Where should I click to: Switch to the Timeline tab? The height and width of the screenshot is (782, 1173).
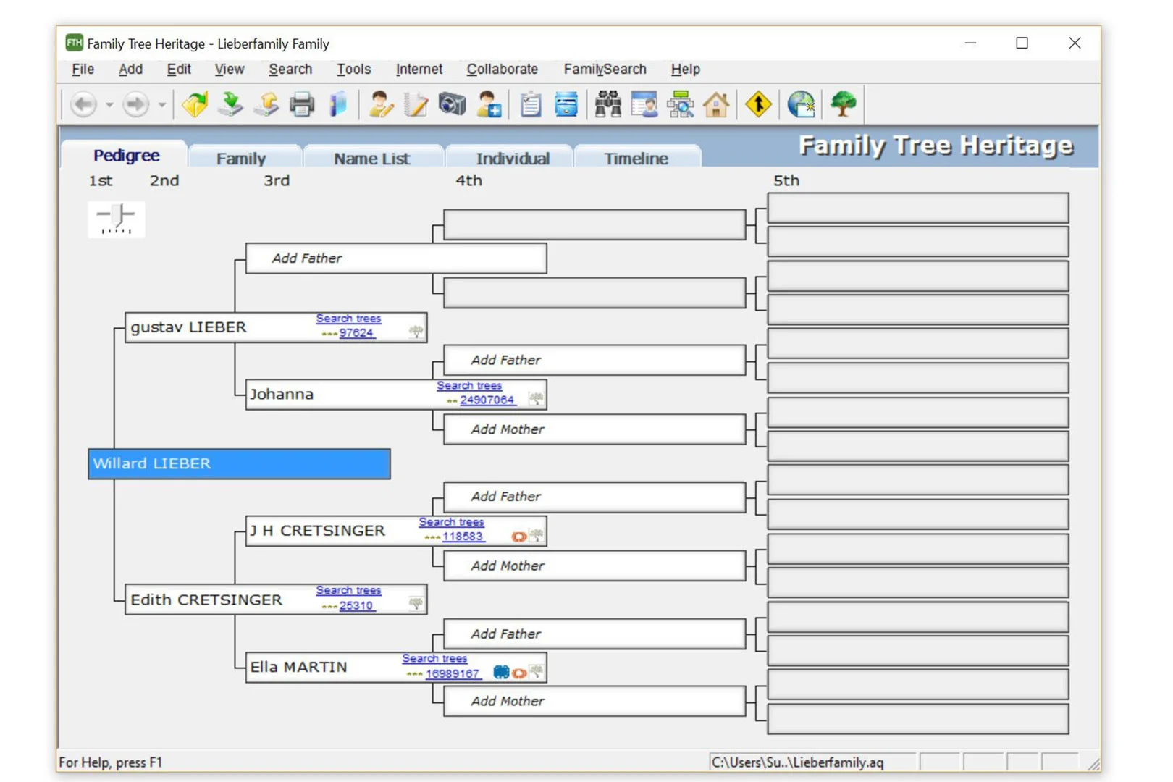[x=636, y=159]
